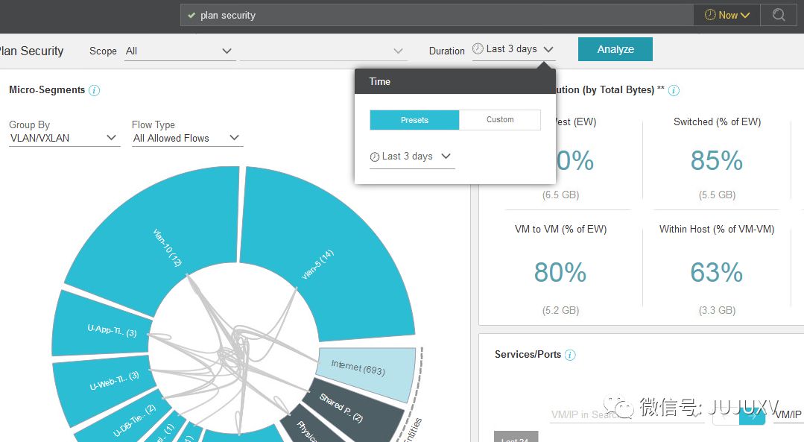Open the Last 3 days preset dropdown
This screenshot has height=442, width=804.
[412, 157]
